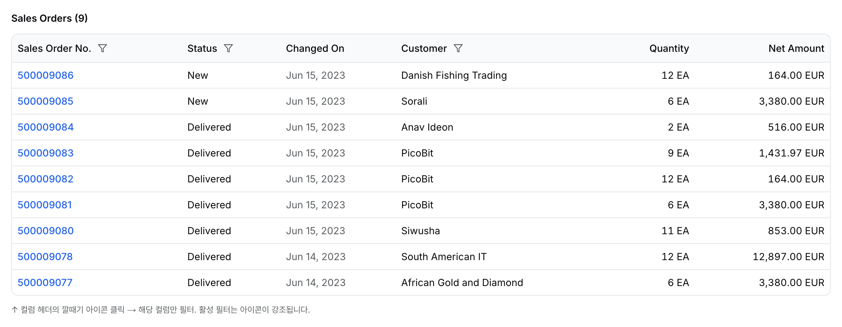Open sales order 500009080
The width and height of the screenshot is (842, 327).
coord(46,231)
